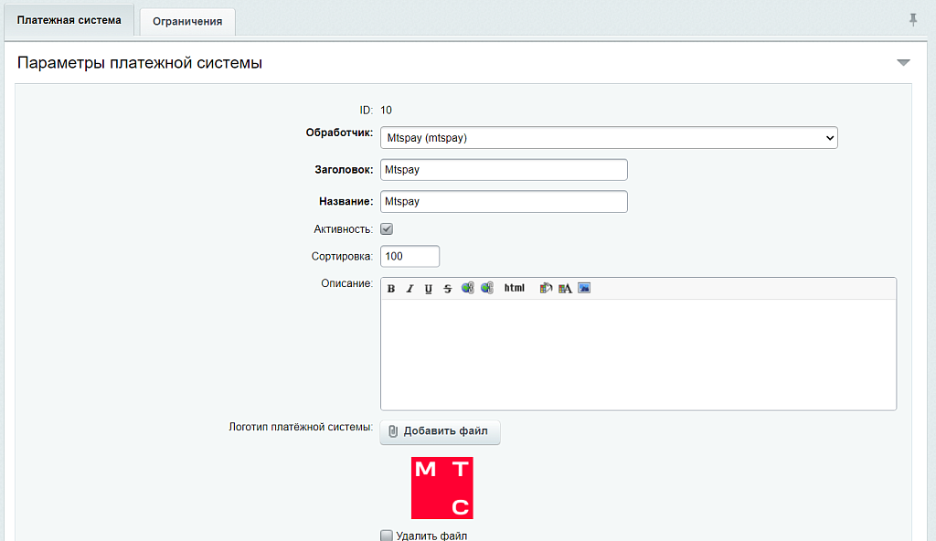This screenshot has width=936, height=541.
Task: Switch editor to html mode
Action: (x=515, y=288)
